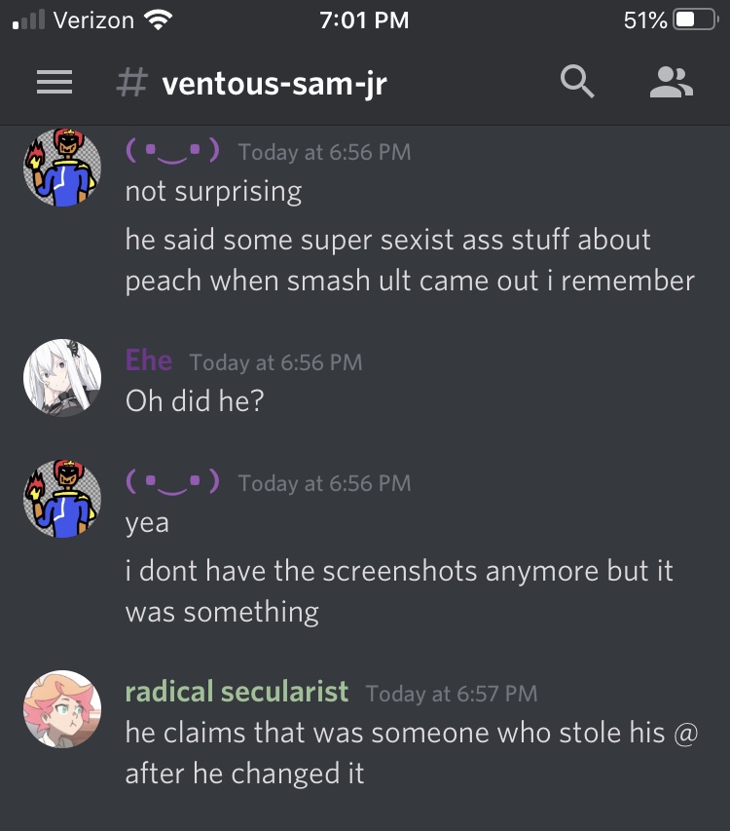Tap the battery indicator in the status bar

pos(695,20)
